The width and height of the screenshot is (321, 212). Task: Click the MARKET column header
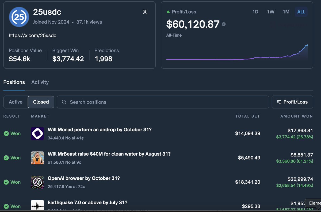[x=40, y=116]
